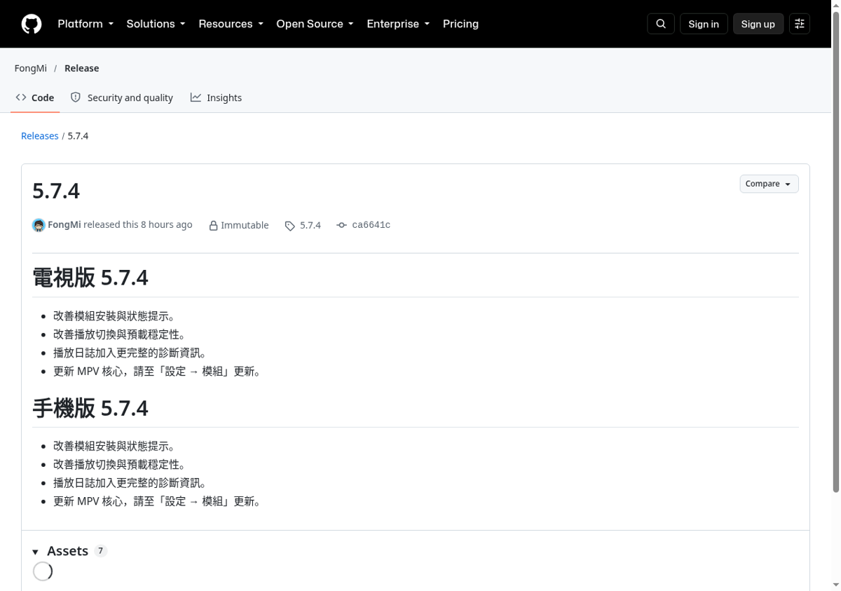This screenshot has width=841, height=591.
Task: Open the search magnifier button
Action: click(x=661, y=24)
